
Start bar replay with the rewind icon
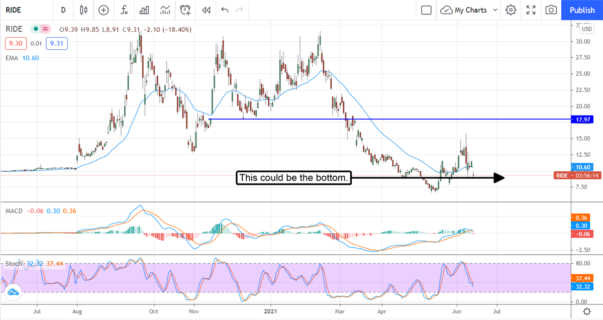(206, 10)
